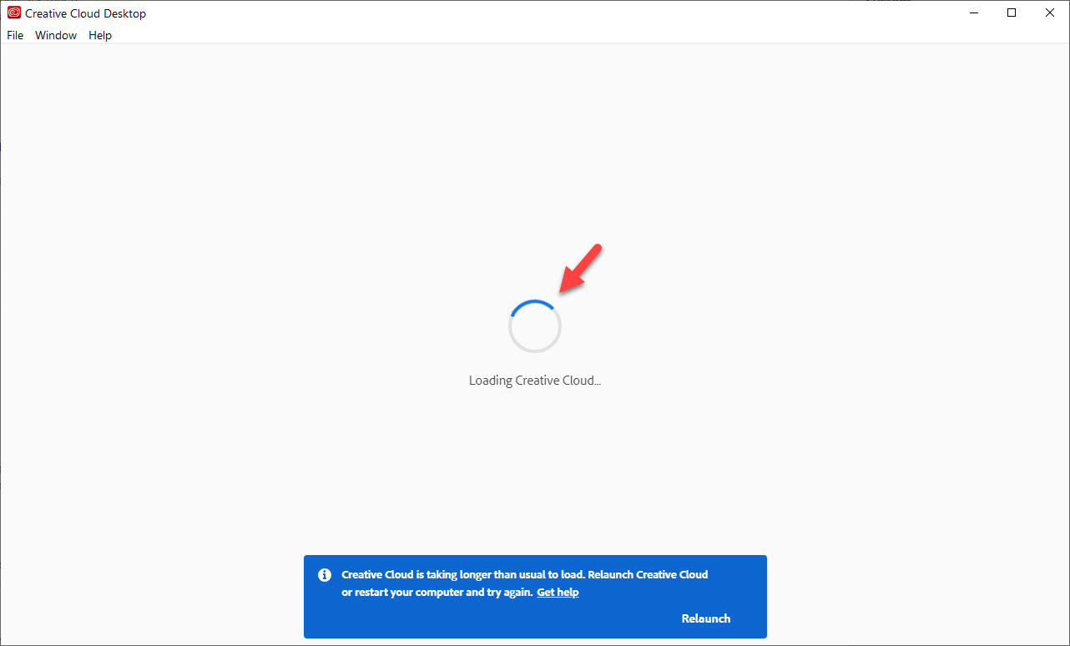Open the Window menu

point(56,35)
